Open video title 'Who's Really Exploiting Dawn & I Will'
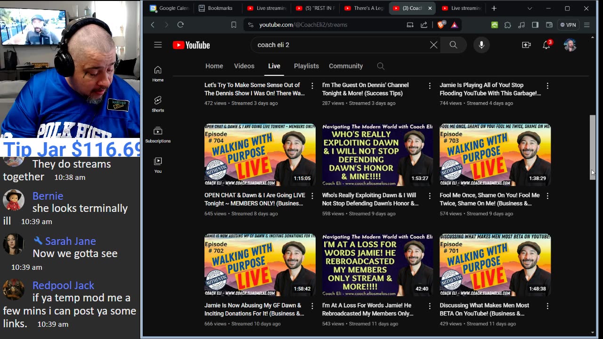This screenshot has width=603, height=339. 370,199
